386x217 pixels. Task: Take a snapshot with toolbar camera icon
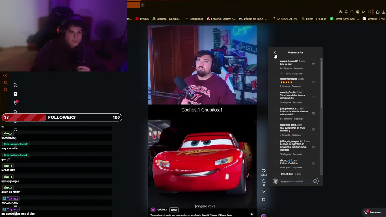click(352, 12)
